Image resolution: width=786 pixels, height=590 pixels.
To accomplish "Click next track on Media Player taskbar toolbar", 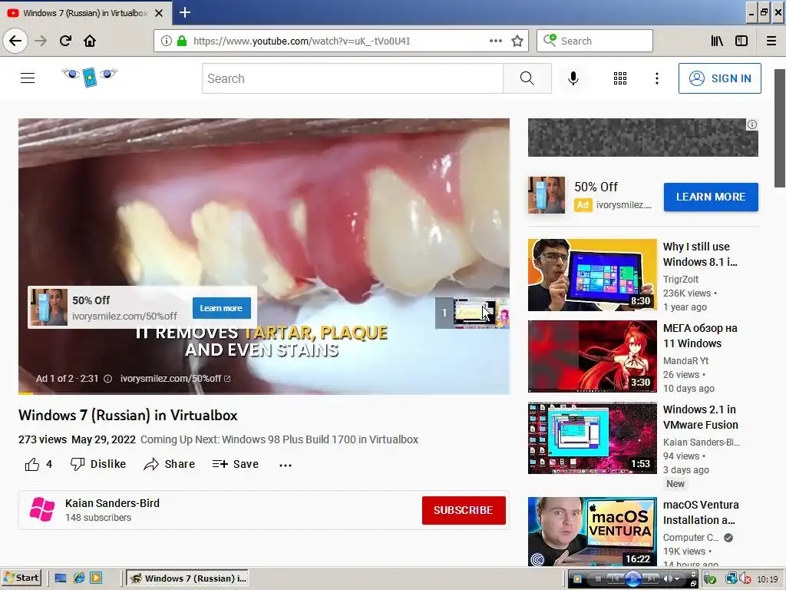I will click(x=650, y=579).
